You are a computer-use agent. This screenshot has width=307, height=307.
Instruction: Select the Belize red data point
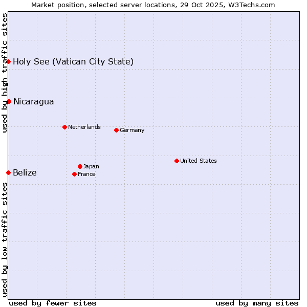(x=8, y=172)
